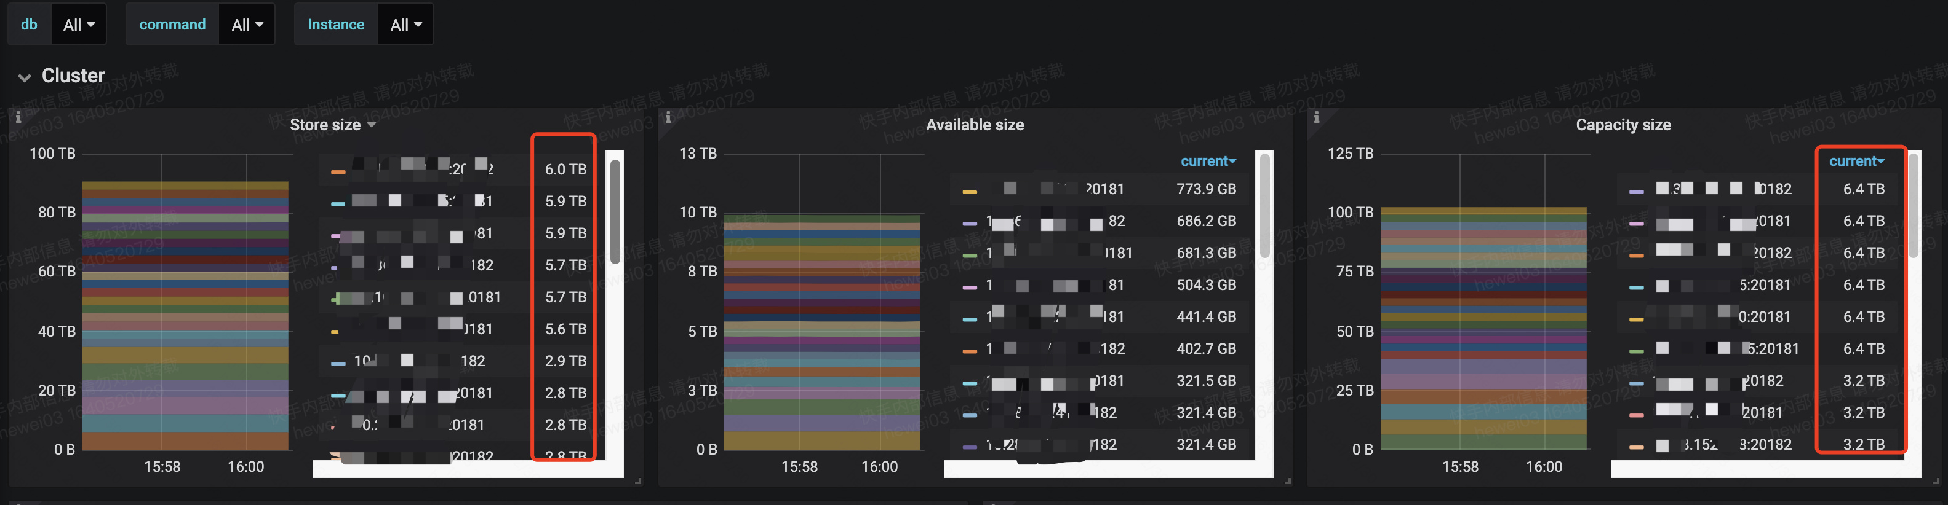
Task: Open the Capacity size panel title menu
Action: pyautogui.click(x=1622, y=125)
